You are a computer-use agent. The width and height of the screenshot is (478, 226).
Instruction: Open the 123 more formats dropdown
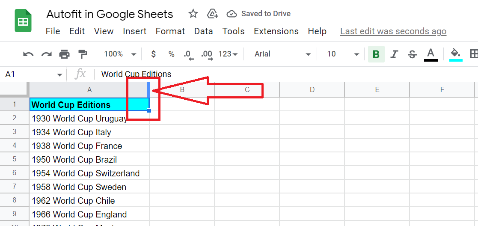point(228,54)
